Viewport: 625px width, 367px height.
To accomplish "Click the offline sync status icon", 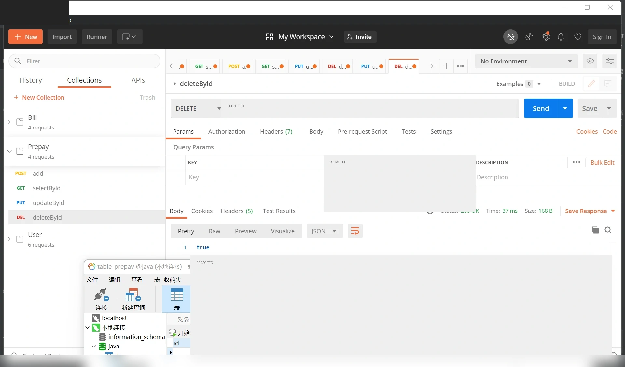I will [x=510, y=37].
